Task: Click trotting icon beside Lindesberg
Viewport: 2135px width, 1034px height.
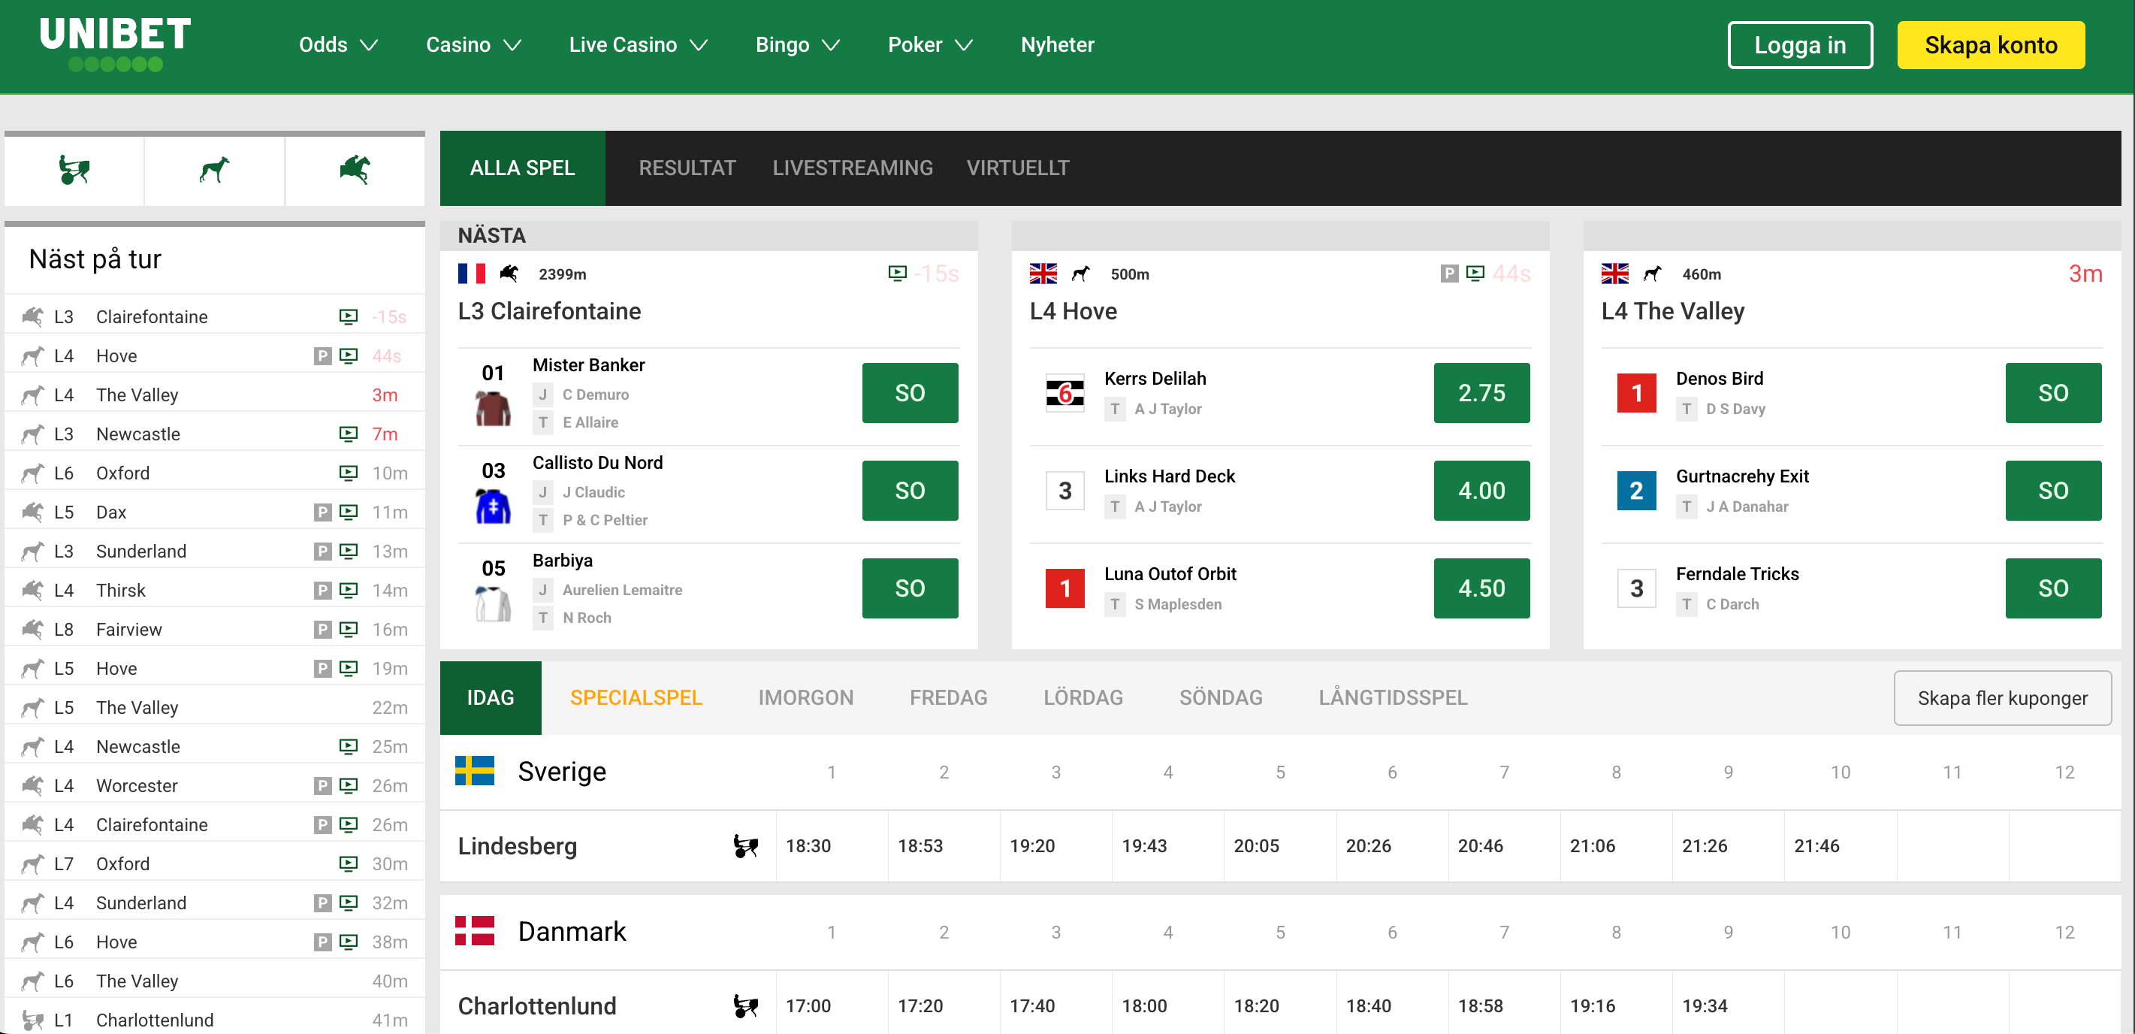Action: [746, 846]
